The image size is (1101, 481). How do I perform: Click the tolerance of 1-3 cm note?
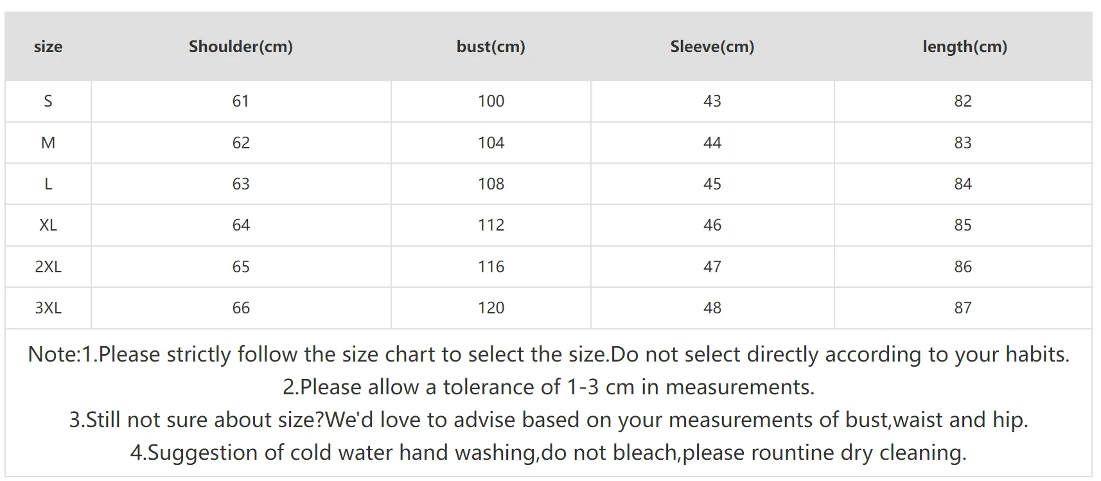point(549,387)
